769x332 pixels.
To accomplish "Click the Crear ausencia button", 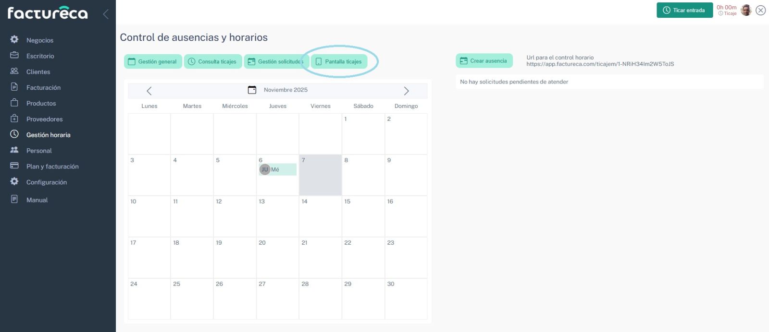I will tap(484, 61).
